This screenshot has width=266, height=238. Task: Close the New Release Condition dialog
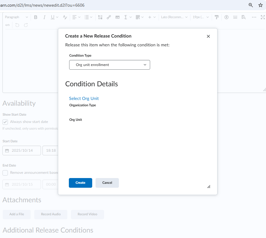click(208, 36)
